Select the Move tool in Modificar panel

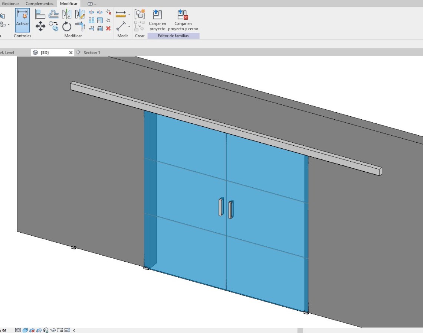point(40,26)
